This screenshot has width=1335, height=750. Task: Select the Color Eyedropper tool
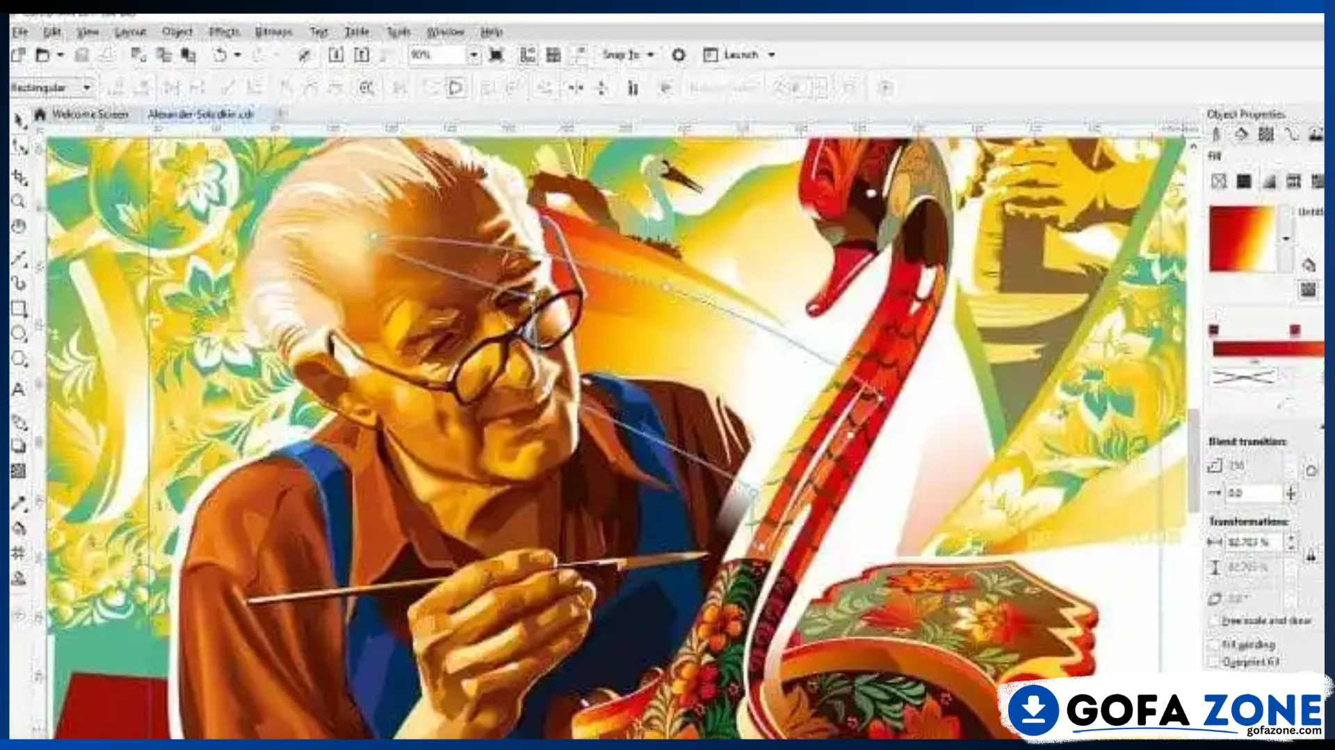[19, 503]
